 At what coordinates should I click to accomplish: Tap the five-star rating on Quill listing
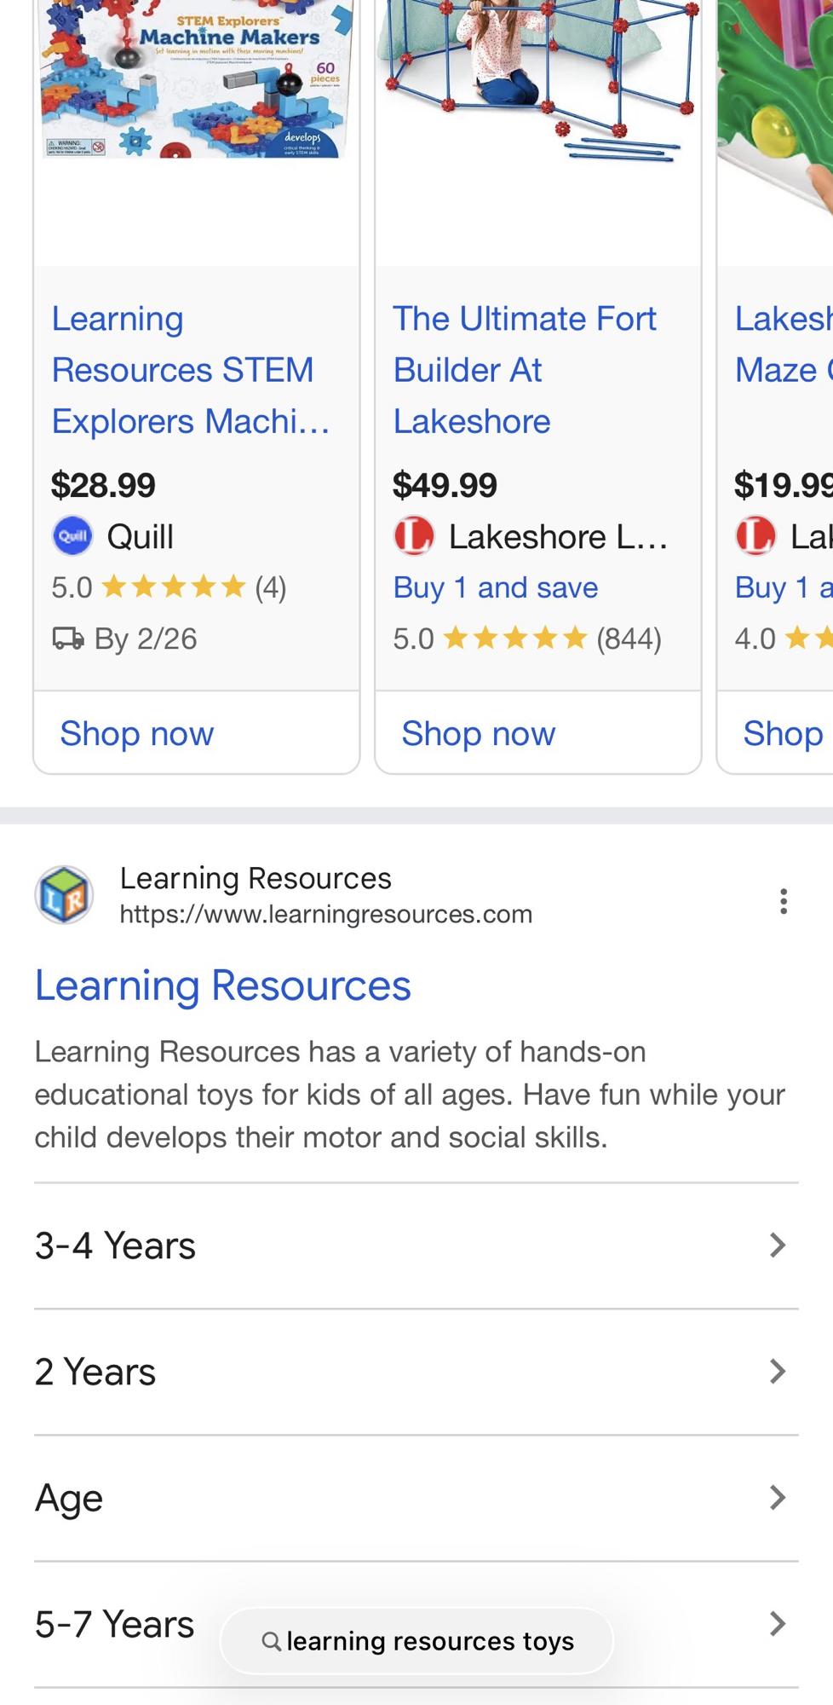point(173,587)
